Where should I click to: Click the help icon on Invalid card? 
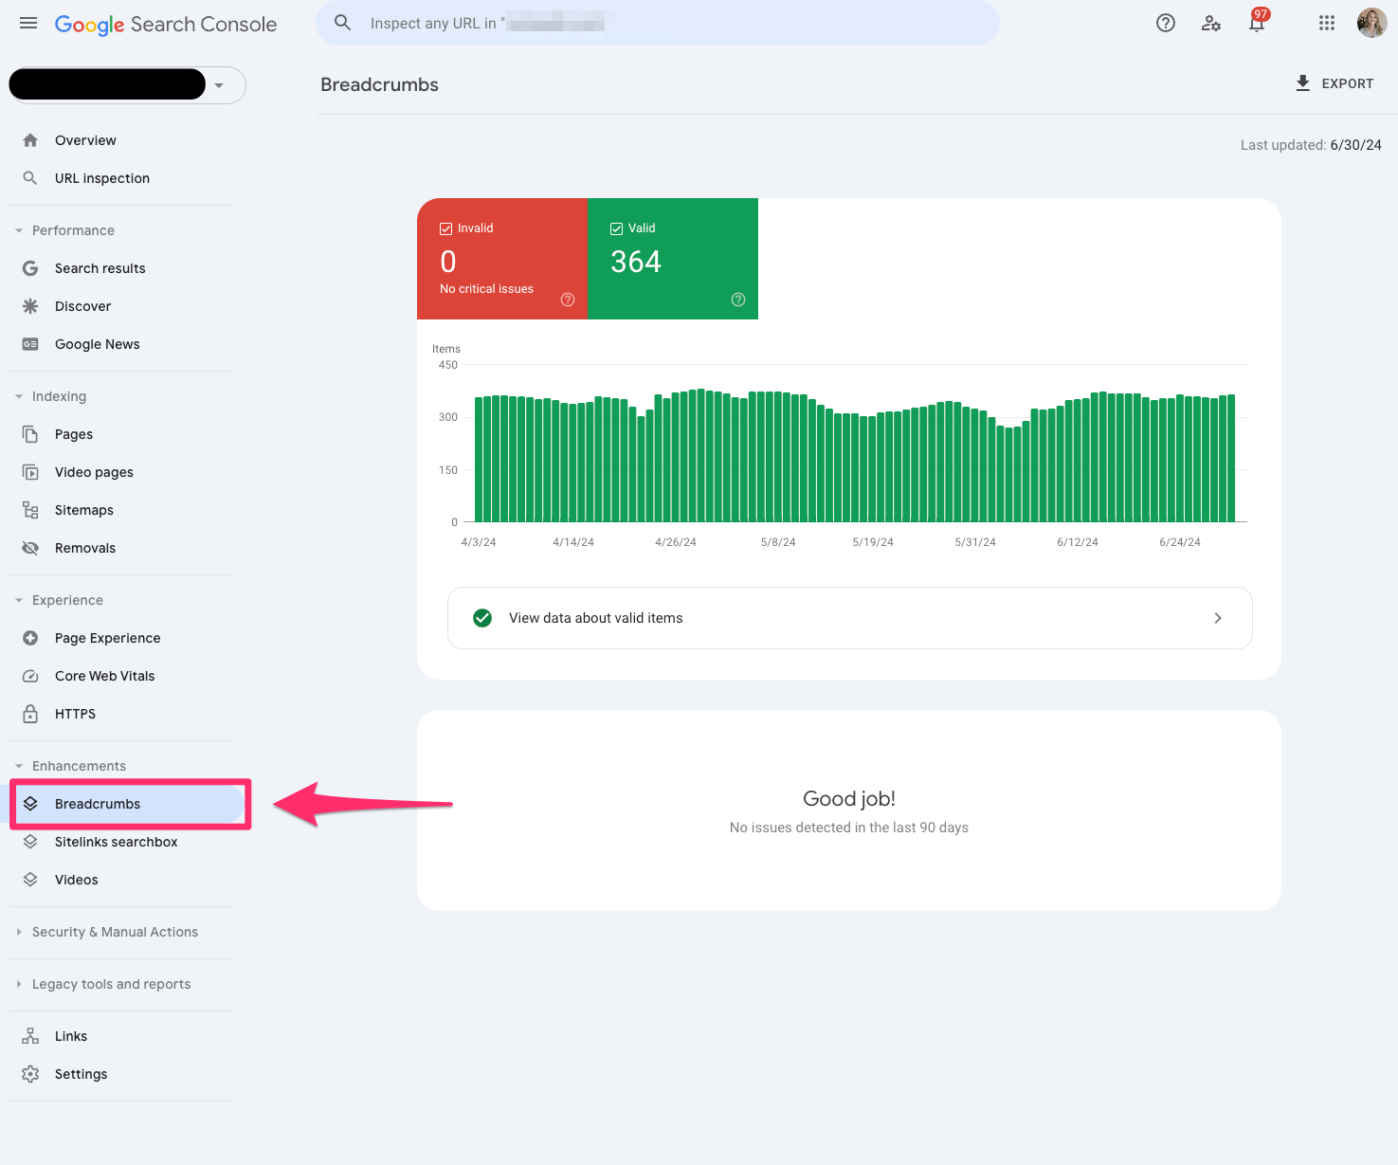point(568,300)
